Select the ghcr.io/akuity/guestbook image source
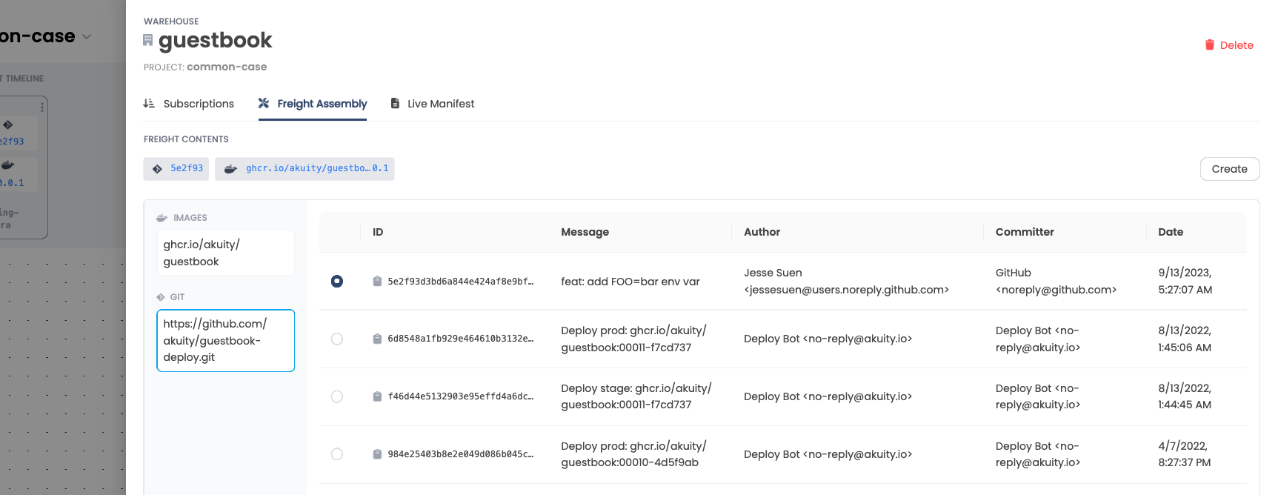The image size is (1278, 495). click(x=225, y=253)
